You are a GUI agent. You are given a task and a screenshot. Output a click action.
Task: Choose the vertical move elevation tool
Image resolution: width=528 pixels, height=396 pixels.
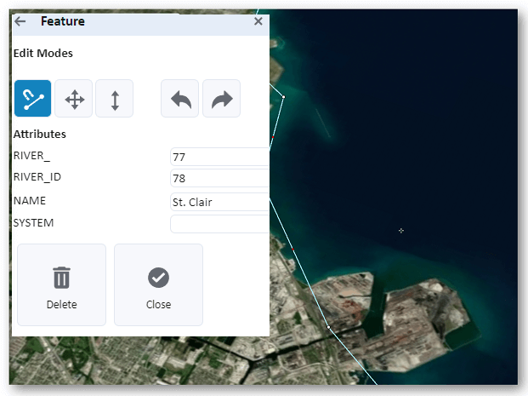115,99
